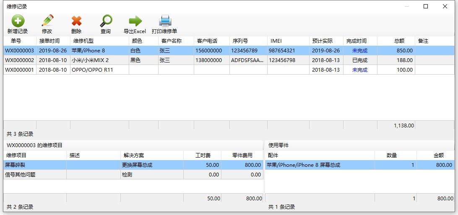Image resolution: width=458 pixels, height=215 pixels.
Task: Click phone number 156000000
Action: [x=212, y=50]
